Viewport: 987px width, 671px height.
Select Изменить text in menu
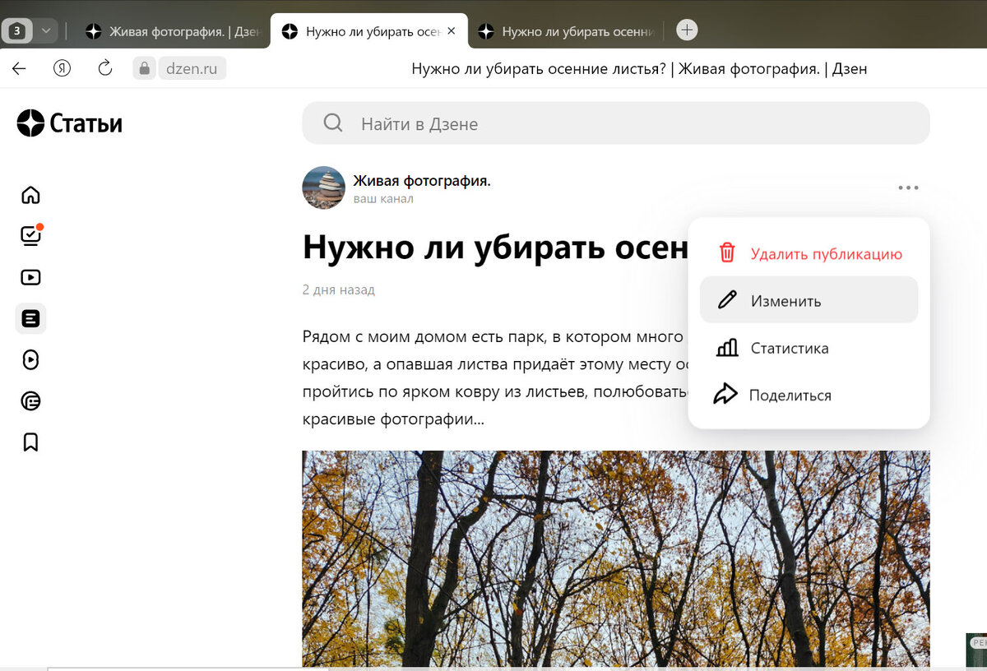pyautogui.click(x=785, y=301)
